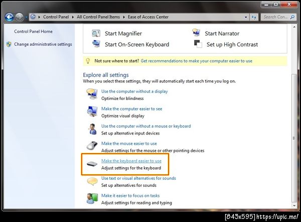
Task: Open Get recommendations to make computer easier link
Action: tap(197, 61)
